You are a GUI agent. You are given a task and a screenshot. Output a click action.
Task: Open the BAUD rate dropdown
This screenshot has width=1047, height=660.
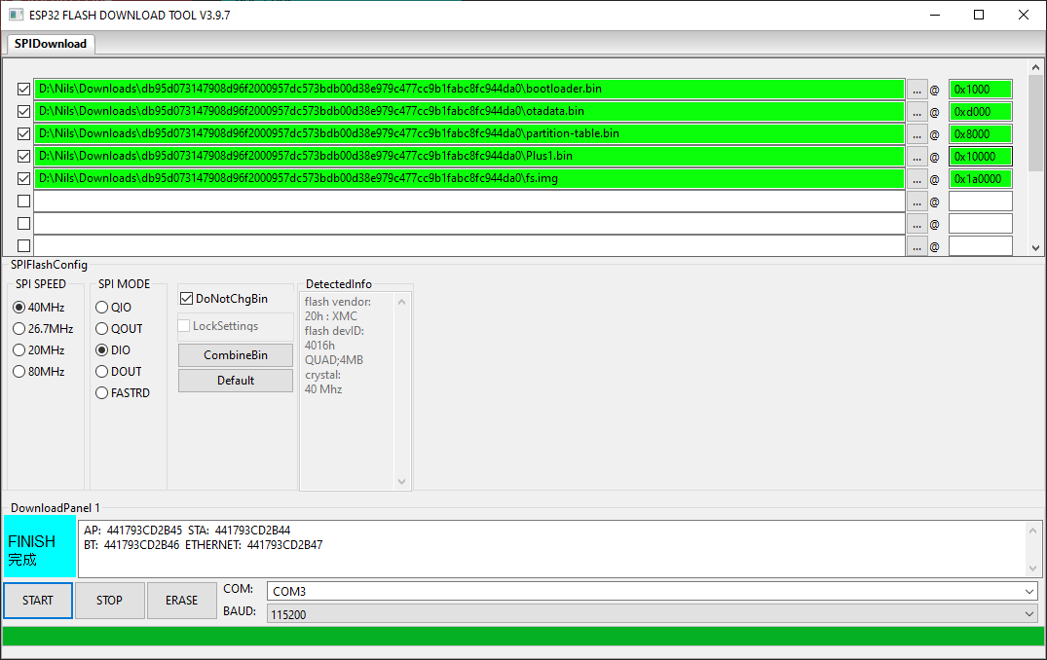pos(1028,614)
